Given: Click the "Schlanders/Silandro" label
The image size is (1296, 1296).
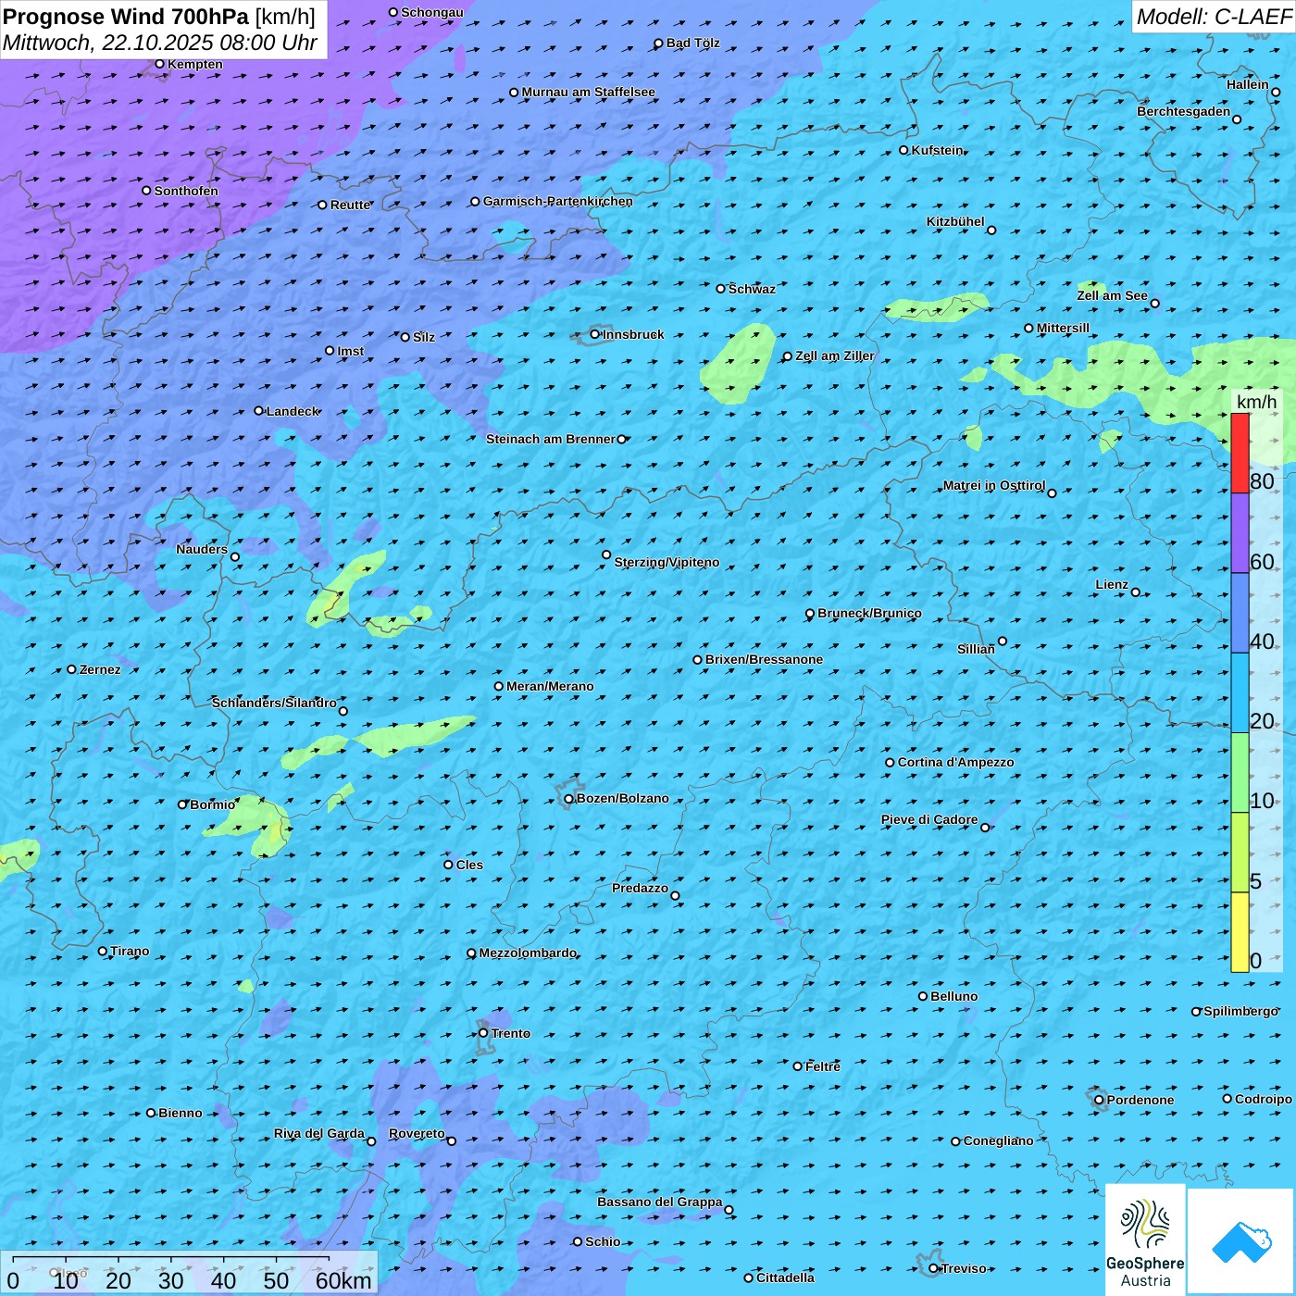Looking at the screenshot, I should coord(274,703).
